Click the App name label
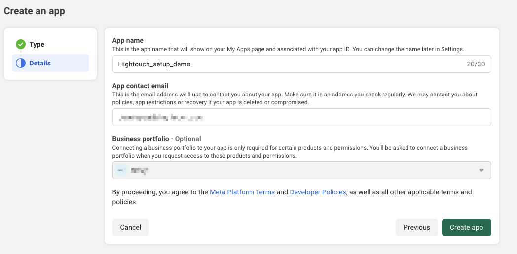Viewport: 517px width, 254px height. [x=128, y=41]
